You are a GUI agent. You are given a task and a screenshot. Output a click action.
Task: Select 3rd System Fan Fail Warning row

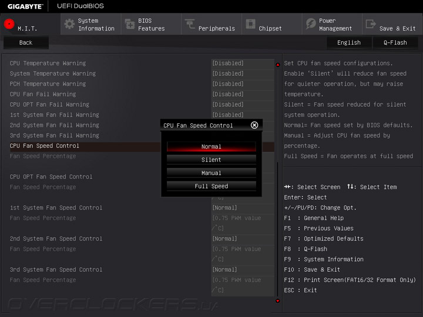85,136
